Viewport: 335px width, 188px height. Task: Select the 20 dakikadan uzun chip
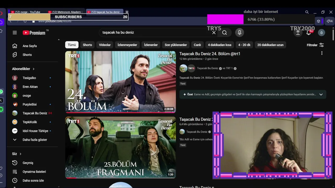270,45
